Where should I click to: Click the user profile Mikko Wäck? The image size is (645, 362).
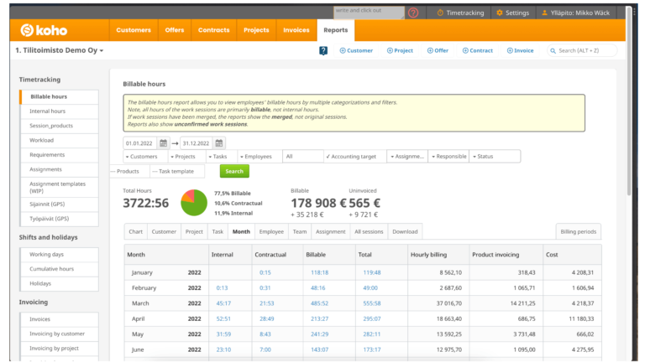click(581, 13)
